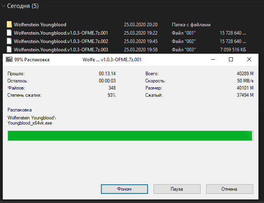This screenshot has width=264, height=203.
Task: Minimize the 7-Zip extraction dialog
Action: pyautogui.click(x=213, y=59)
